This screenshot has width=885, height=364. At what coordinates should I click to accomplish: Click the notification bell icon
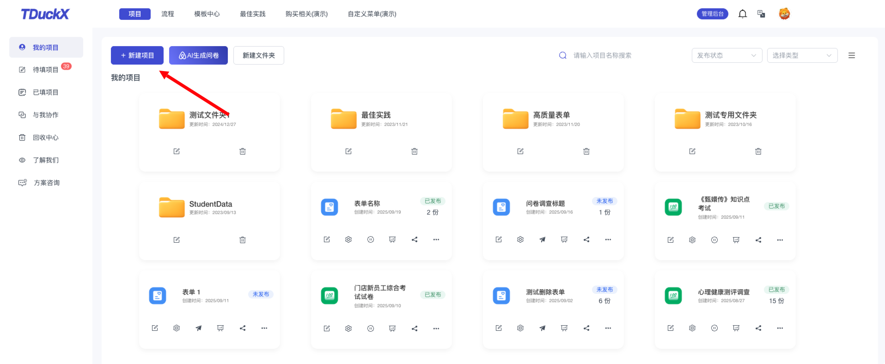pyautogui.click(x=743, y=14)
